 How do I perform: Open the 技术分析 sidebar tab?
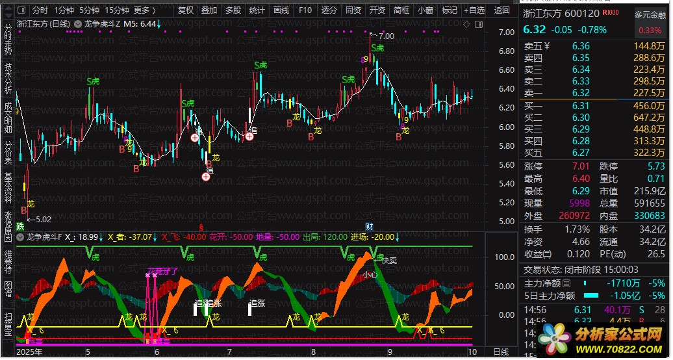pos(8,79)
